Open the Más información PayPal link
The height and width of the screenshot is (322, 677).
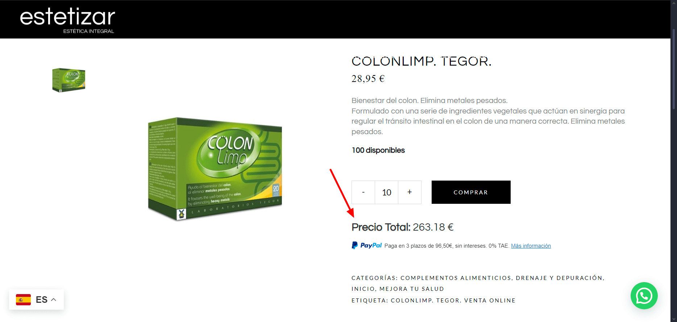tap(531, 246)
